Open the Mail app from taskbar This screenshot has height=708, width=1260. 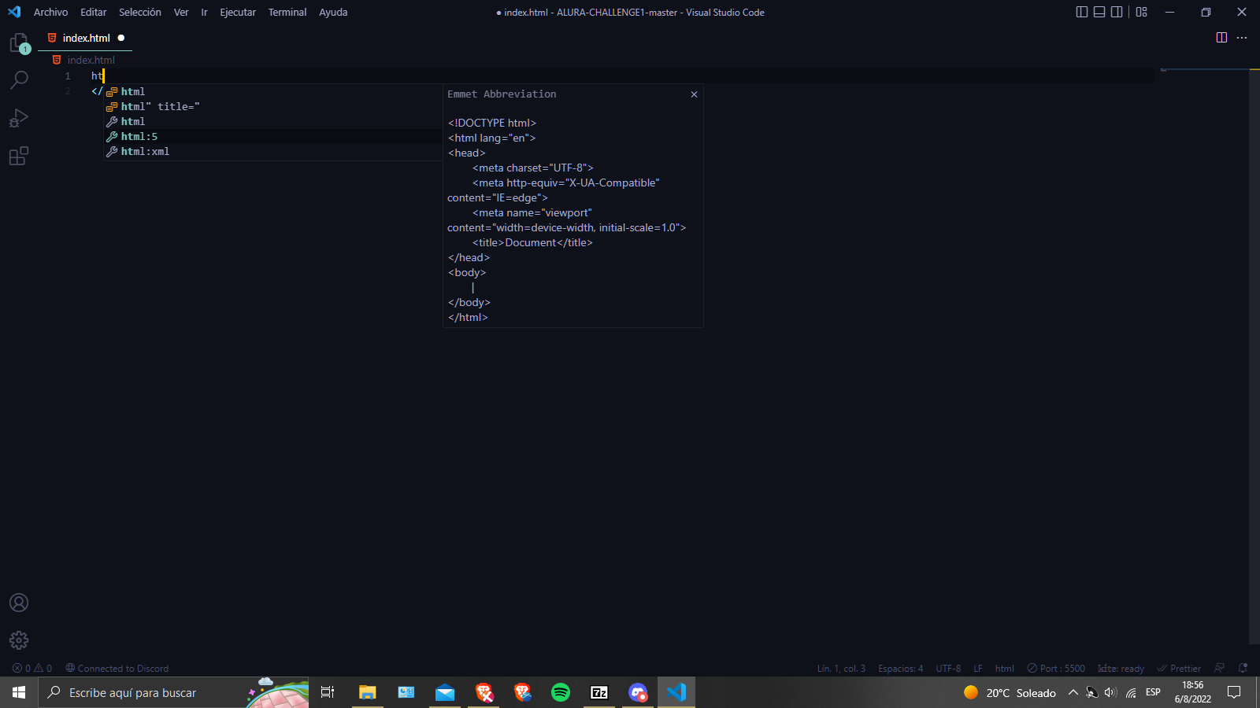(445, 692)
